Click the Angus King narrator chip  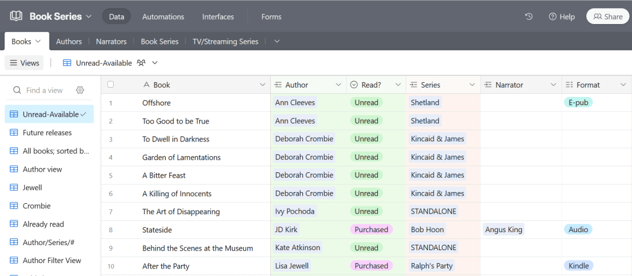504,230
